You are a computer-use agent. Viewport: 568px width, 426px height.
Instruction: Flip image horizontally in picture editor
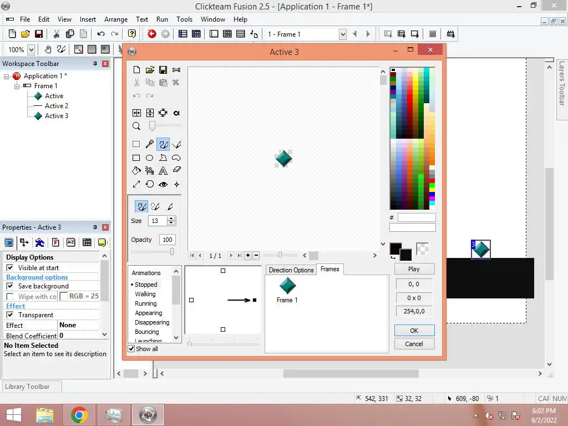point(136,113)
